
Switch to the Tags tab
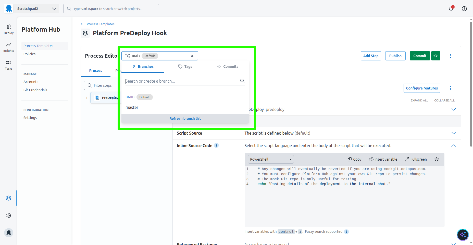click(x=185, y=67)
